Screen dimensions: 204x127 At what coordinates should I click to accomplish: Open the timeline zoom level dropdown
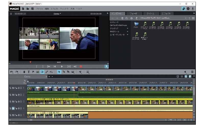point(175,120)
